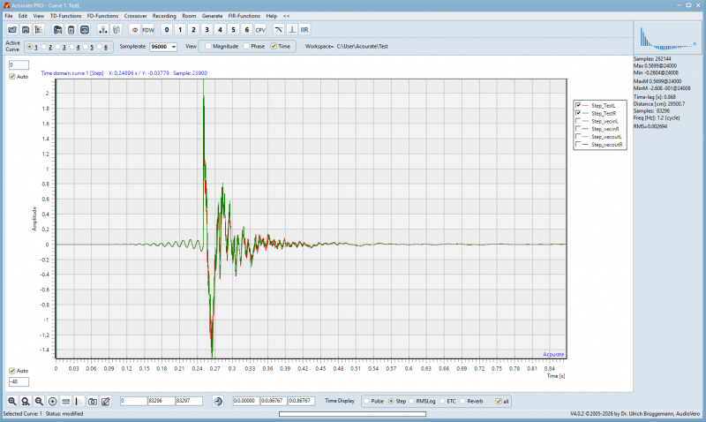Click the IIR filter toolbar button
Image resolution: width=706 pixels, height=422 pixels.
[x=304, y=30]
